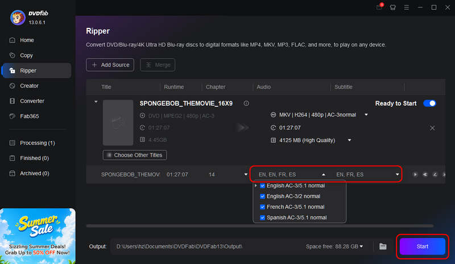Click the source runtime clock icon
Image resolution: width=455 pixels, height=264 pixels.
[x=142, y=127]
